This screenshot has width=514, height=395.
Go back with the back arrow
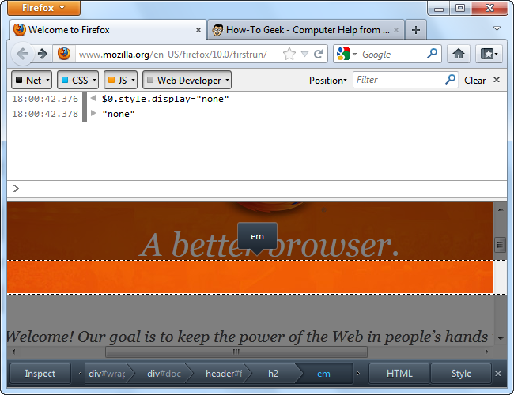(x=23, y=54)
